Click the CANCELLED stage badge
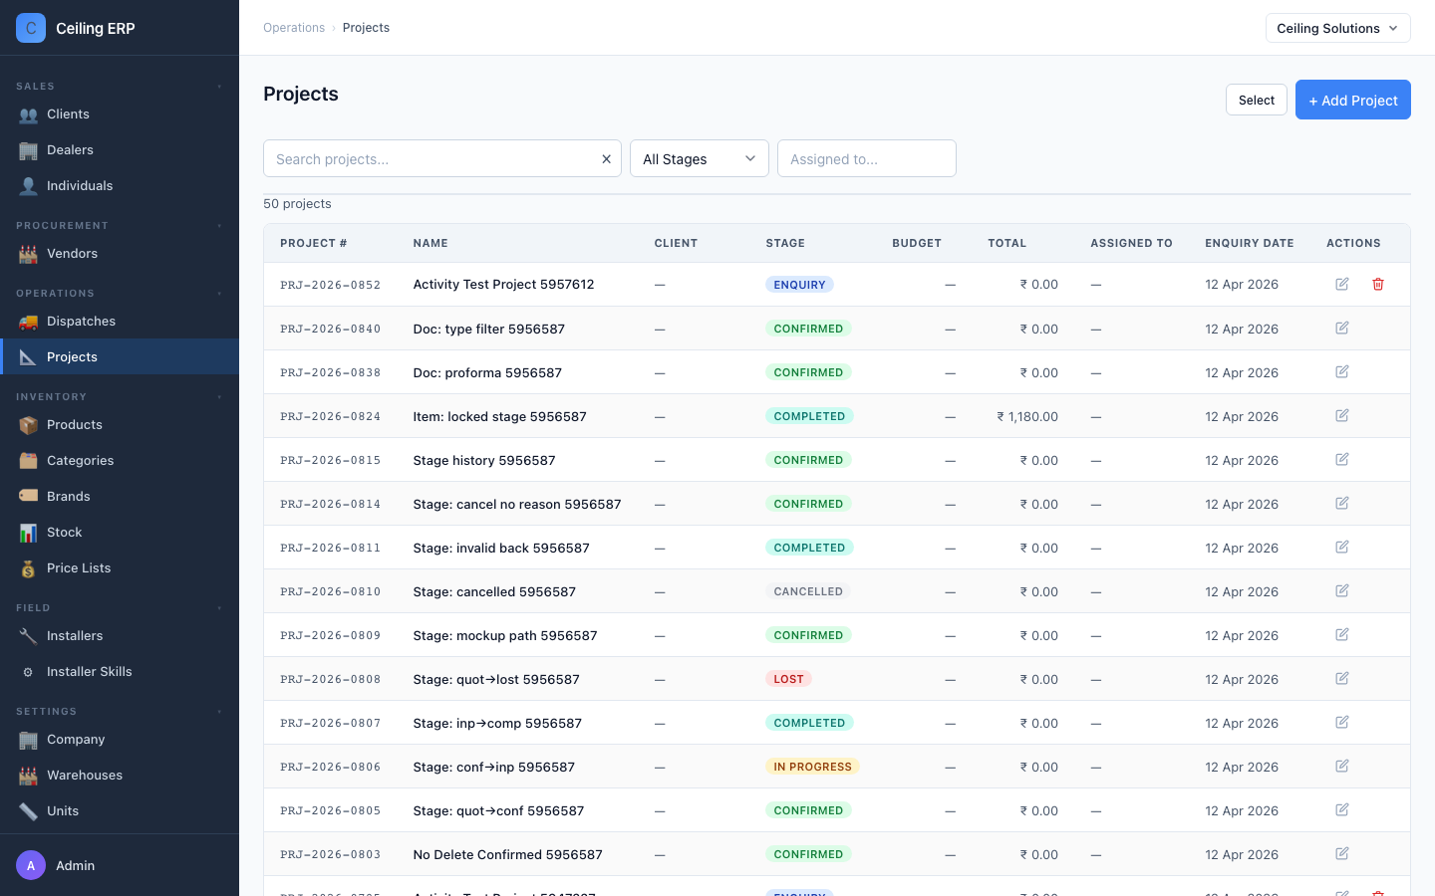The height and width of the screenshot is (896, 1435). click(808, 591)
